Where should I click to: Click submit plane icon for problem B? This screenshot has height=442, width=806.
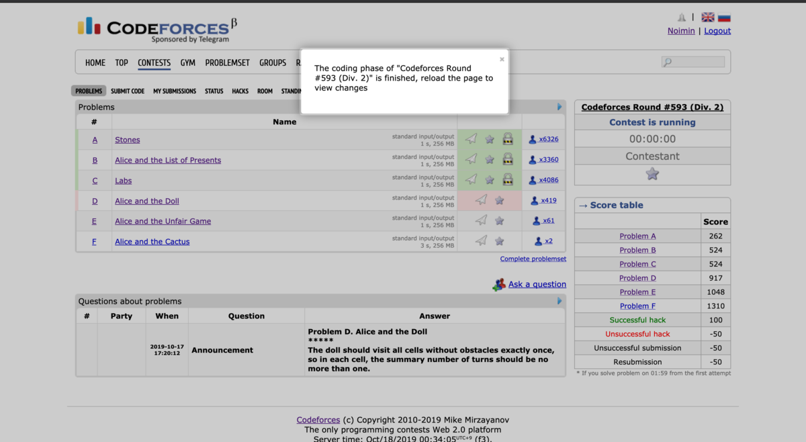(x=472, y=159)
